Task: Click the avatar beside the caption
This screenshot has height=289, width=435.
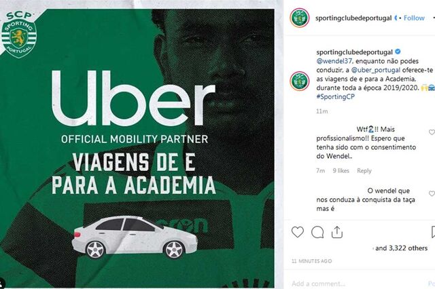Action: [x=300, y=81]
